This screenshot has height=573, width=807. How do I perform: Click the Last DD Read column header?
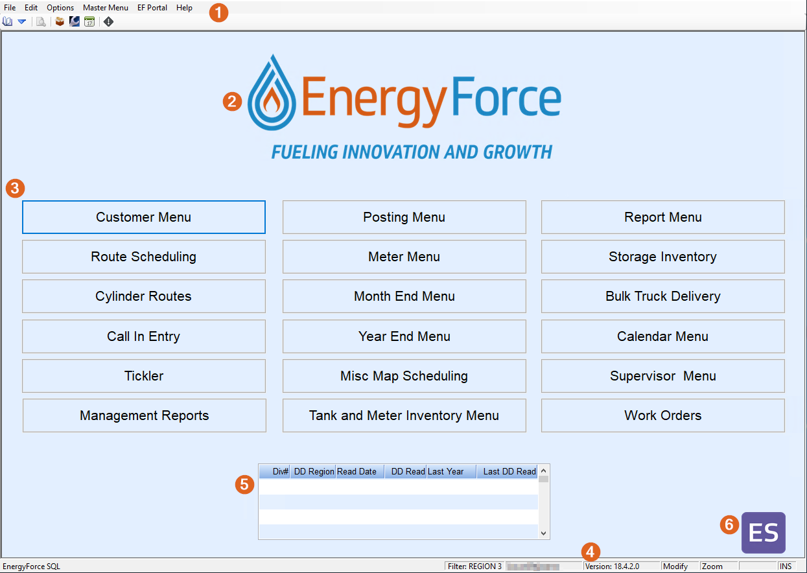pyautogui.click(x=507, y=472)
